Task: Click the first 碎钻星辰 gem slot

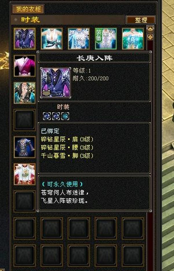Action: 47,116
